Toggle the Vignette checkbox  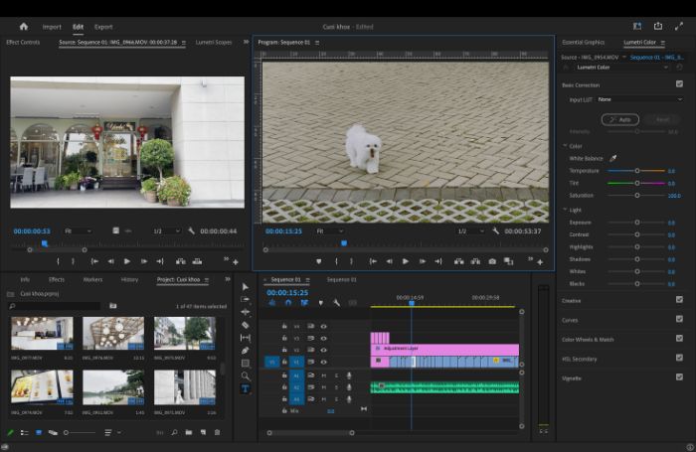click(x=679, y=377)
